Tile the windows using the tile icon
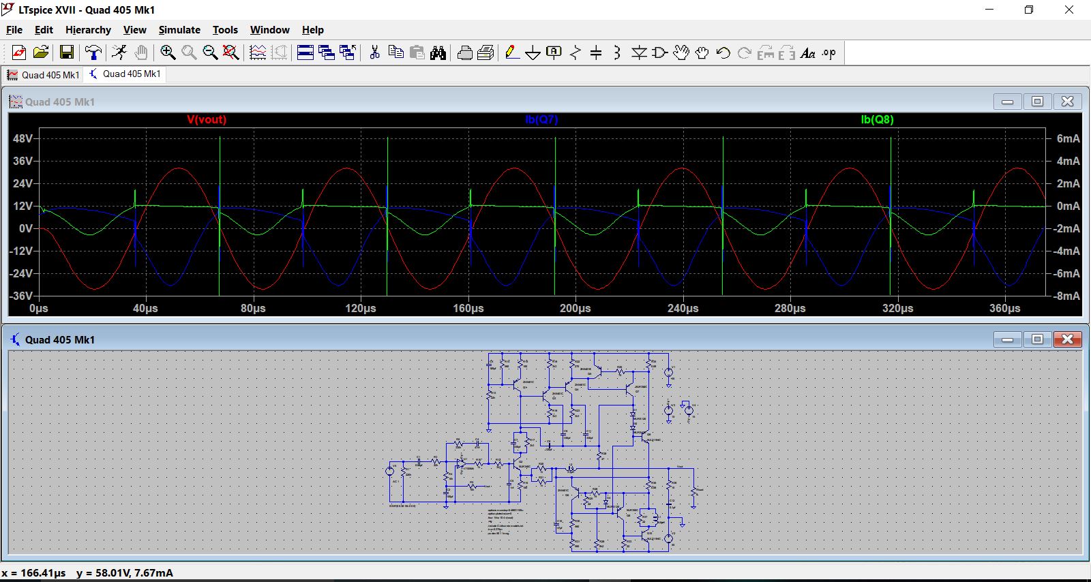 [x=305, y=52]
